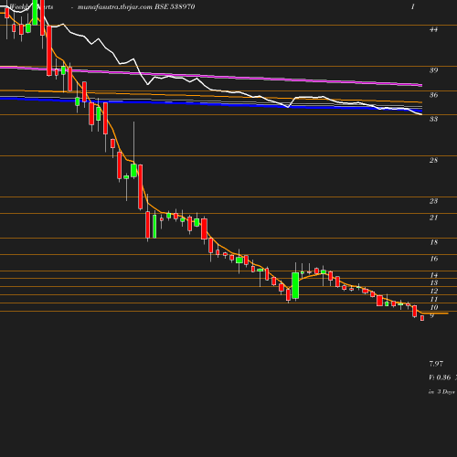Click the '16' price axis label
The image size is (457, 457).
433,259
